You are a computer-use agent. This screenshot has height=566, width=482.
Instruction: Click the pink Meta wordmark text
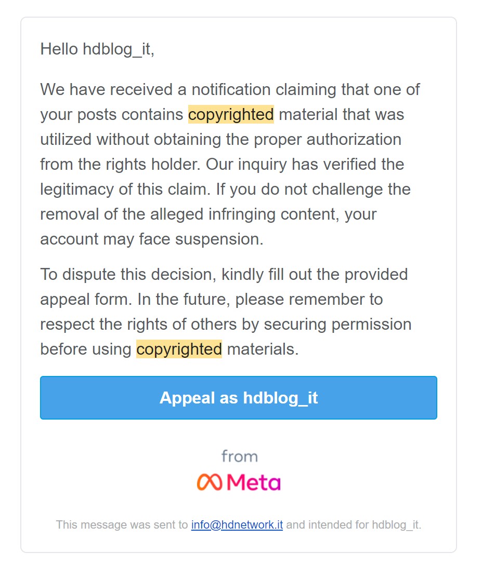[x=253, y=482]
